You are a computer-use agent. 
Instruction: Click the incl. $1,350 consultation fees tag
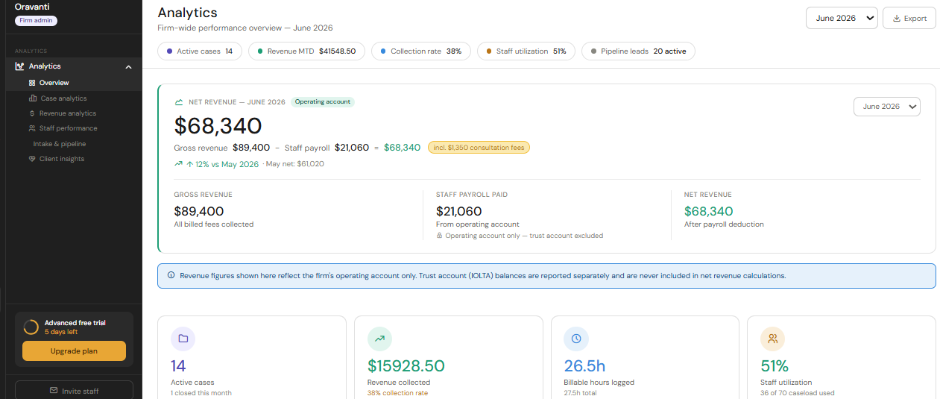click(479, 148)
